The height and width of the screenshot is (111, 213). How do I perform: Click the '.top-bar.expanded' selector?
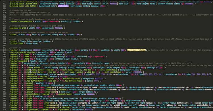point(18,61)
